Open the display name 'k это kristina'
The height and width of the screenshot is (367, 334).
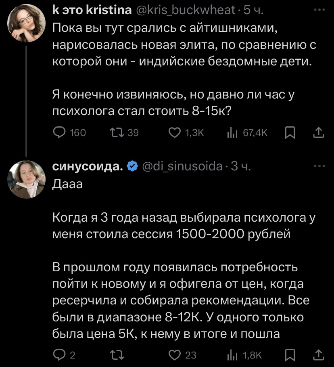[x=92, y=10]
